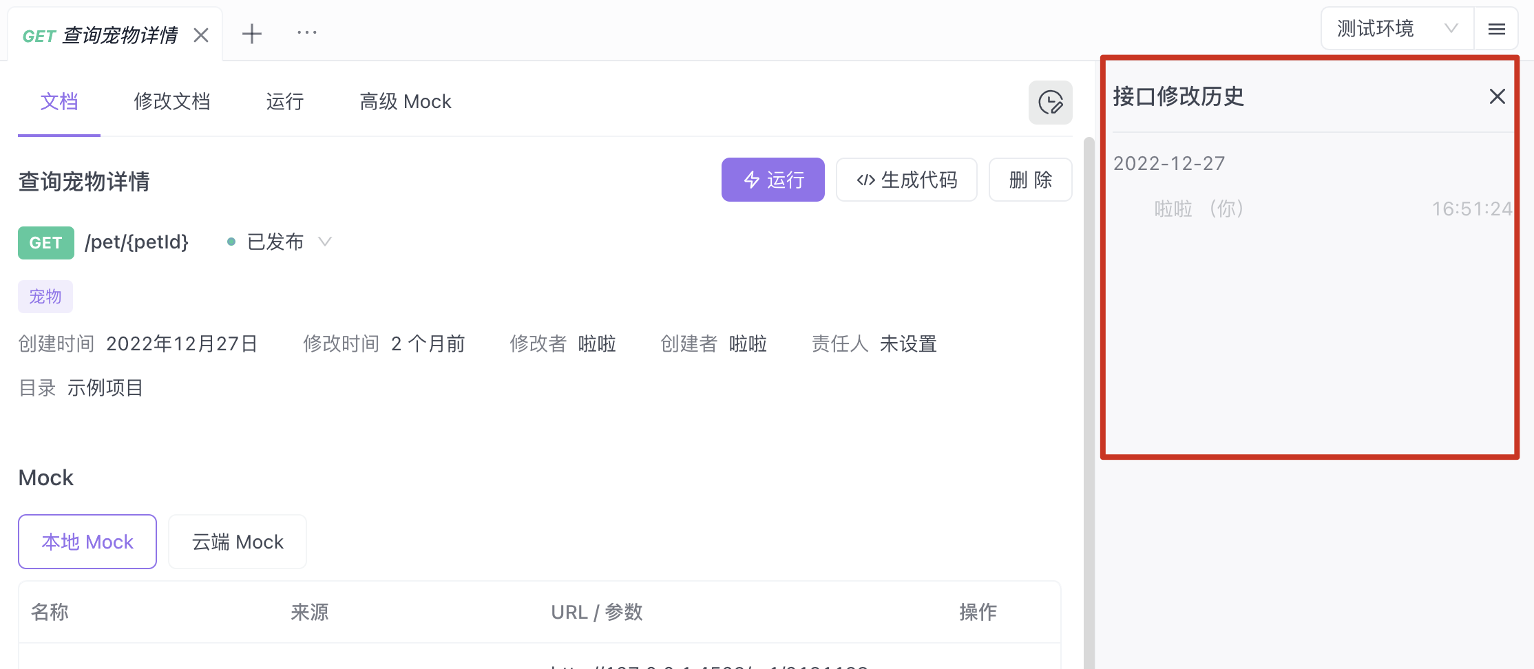Screen dimensions: 1534x669
Task: Switch to the 修改文档 tab
Action: click(171, 101)
